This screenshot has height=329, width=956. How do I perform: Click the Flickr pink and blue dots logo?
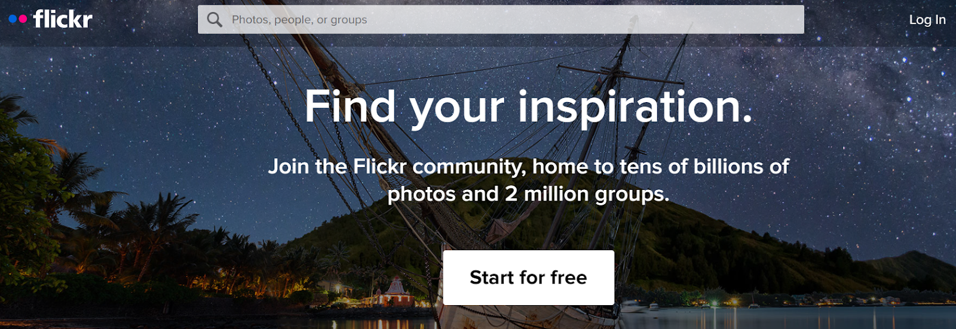tap(18, 19)
